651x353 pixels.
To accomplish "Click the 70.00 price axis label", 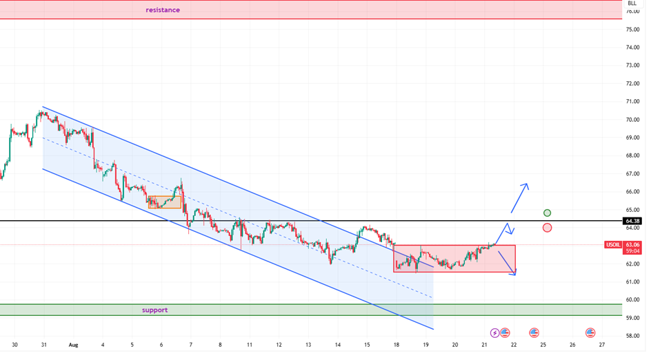I will [x=633, y=120].
